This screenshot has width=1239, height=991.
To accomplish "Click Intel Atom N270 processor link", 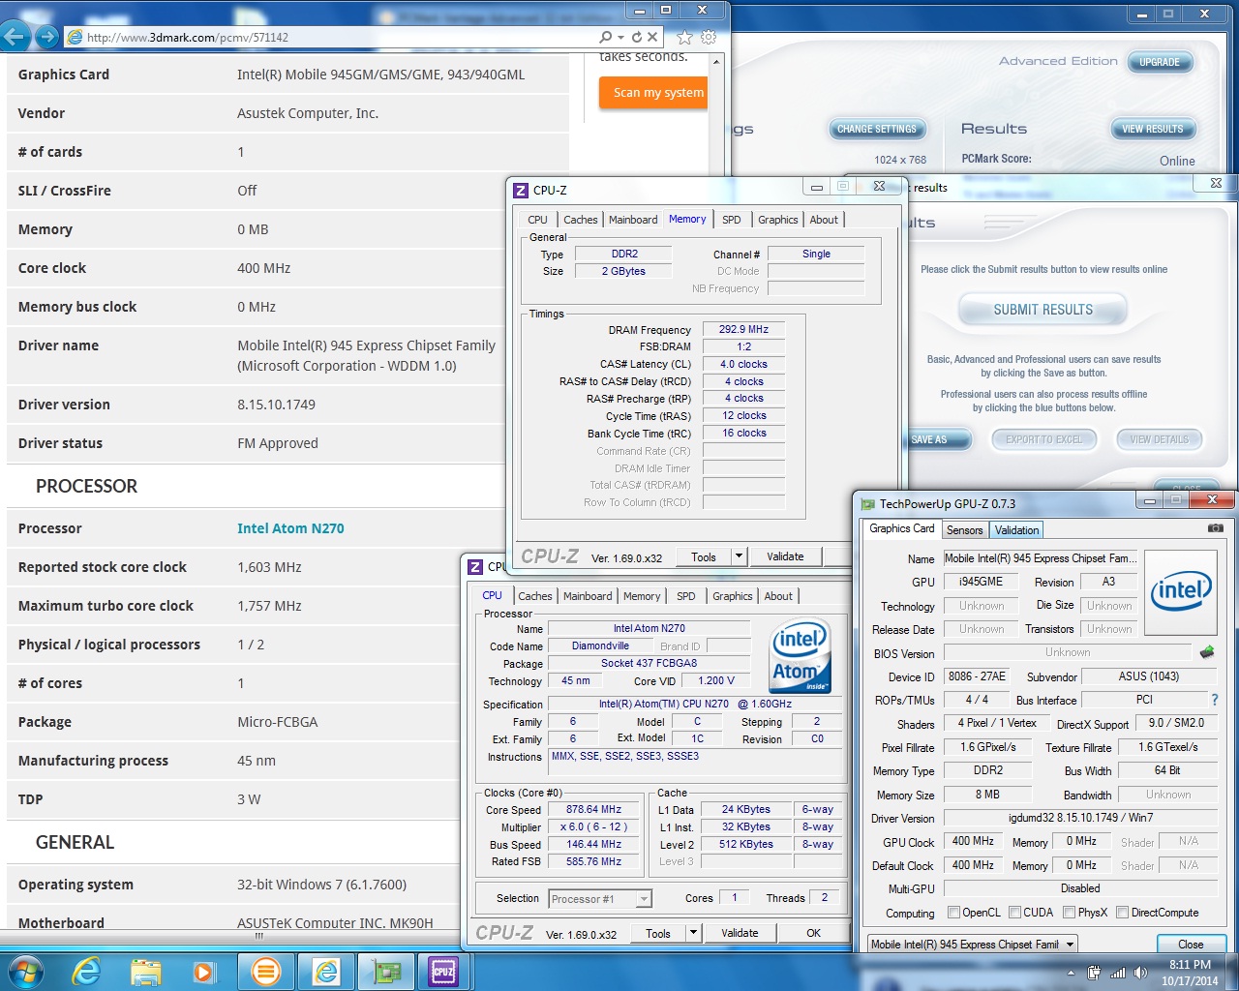I will point(290,528).
